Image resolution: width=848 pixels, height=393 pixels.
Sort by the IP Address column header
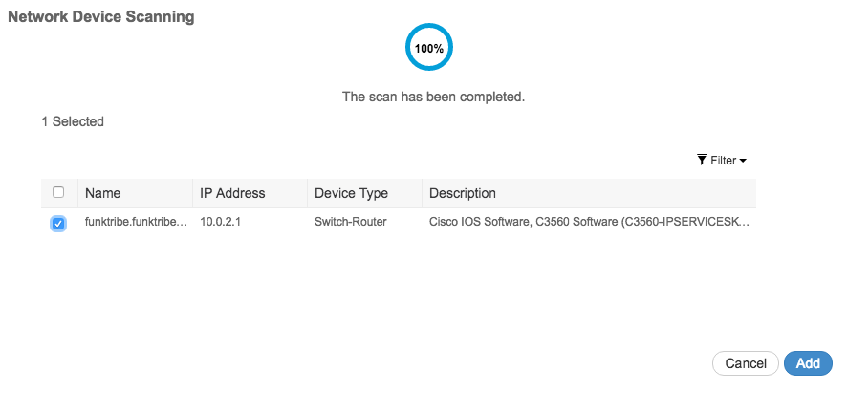click(x=232, y=193)
